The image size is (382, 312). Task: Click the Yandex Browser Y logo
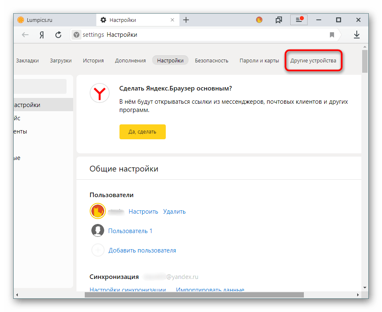pyautogui.click(x=99, y=93)
